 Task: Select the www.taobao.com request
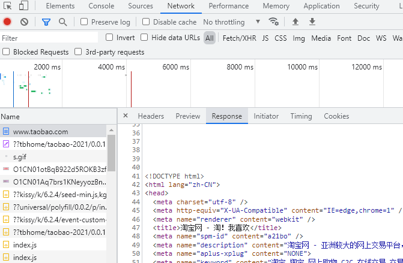[41, 131]
